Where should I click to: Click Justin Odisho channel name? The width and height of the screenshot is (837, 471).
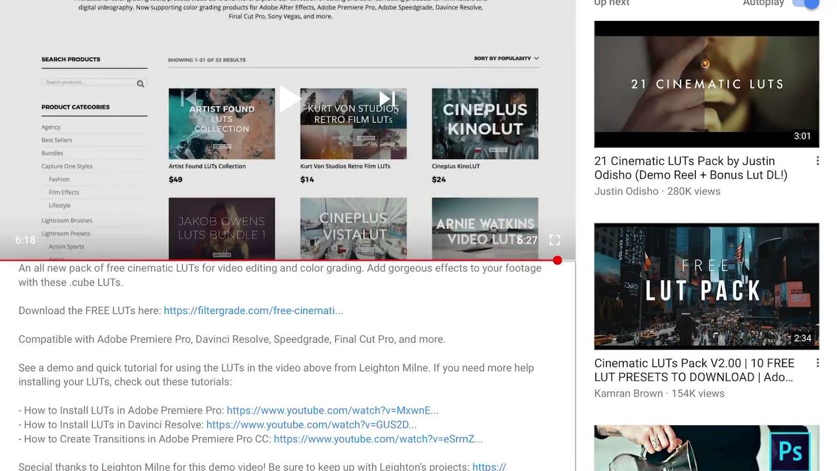[626, 192]
